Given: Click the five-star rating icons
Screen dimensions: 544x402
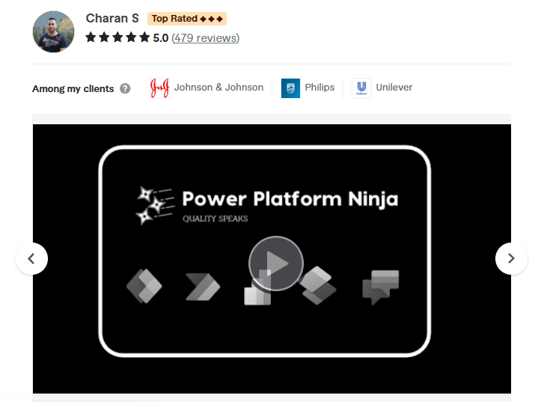Looking at the screenshot, I should click(x=117, y=37).
